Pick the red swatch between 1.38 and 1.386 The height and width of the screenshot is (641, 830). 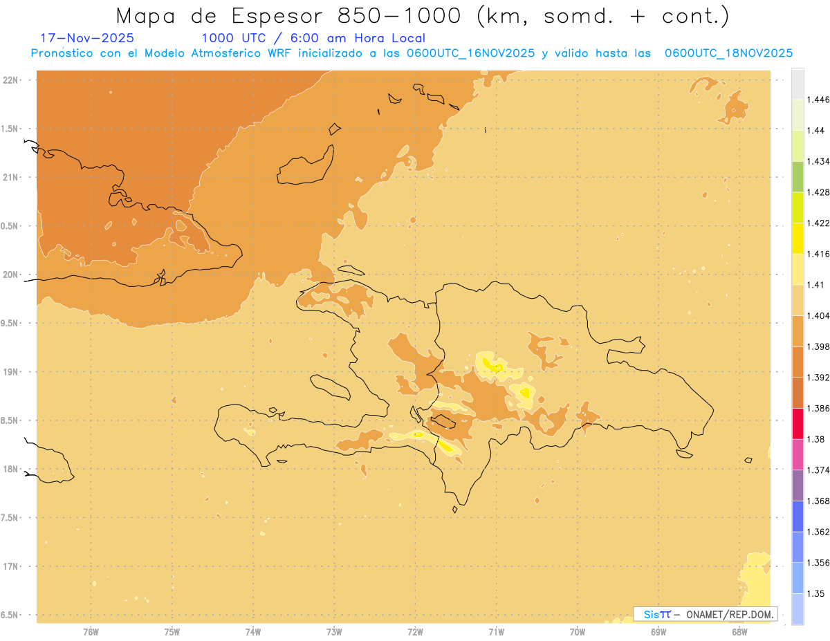797,423
